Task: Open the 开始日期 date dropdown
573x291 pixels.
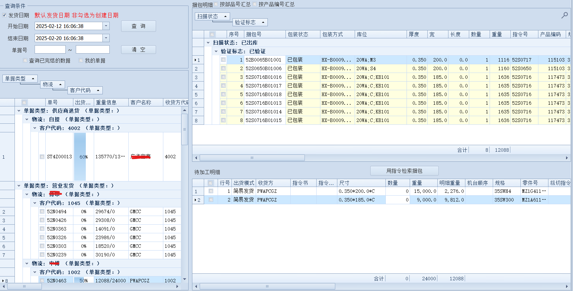Action: pos(106,26)
